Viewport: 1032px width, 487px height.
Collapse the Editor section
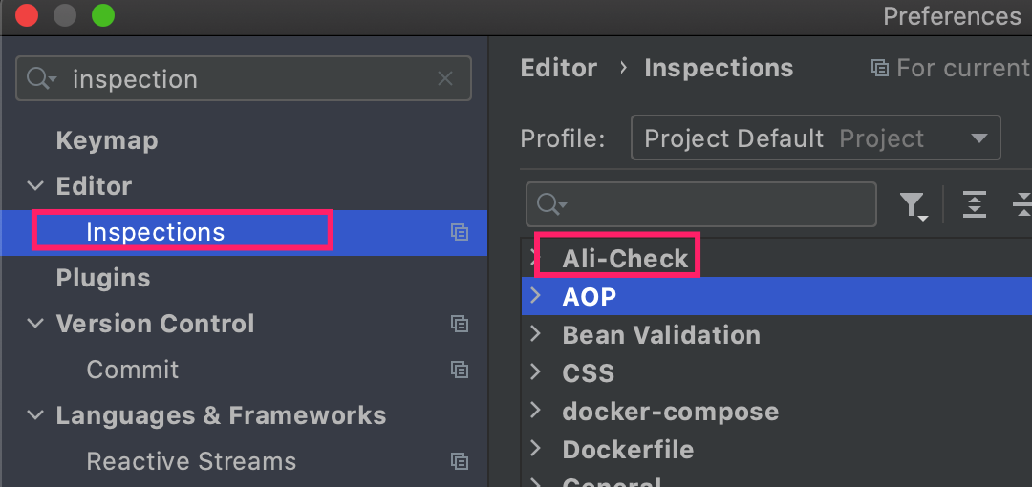pos(35,186)
